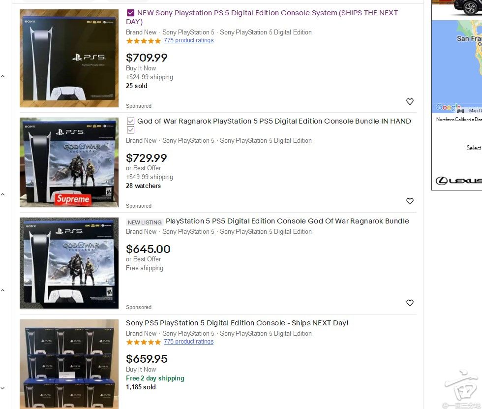Collapse chevron beside the $645.00 listing
The width and height of the screenshot is (482, 409).
(x=3, y=290)
